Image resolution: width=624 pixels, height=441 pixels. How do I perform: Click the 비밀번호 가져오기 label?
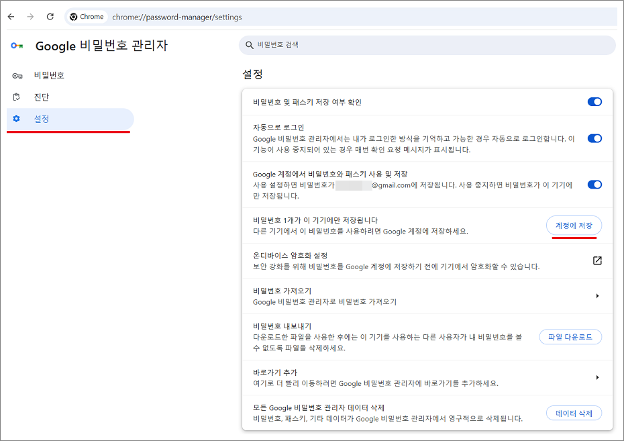(282, 291)
